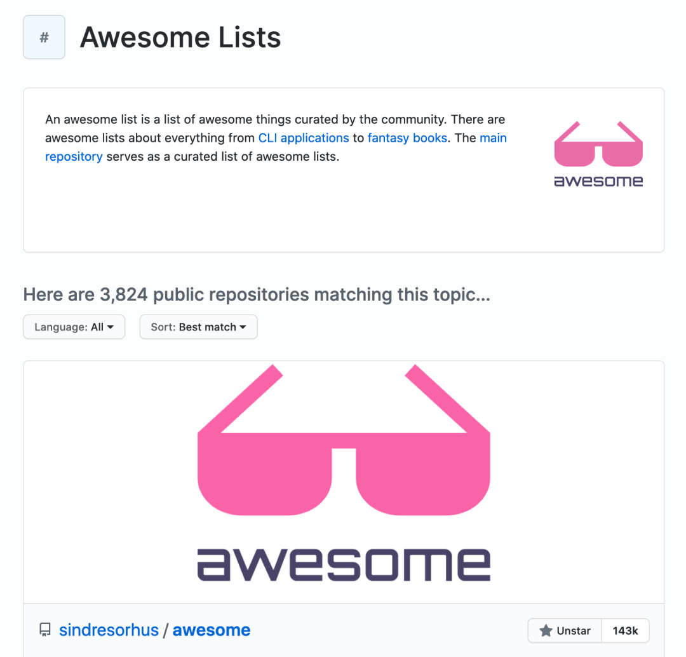Click the hash topic icon tile
The width and height of the screenshot is (686, 657).
pyautogui.click(x=44, y=37)
